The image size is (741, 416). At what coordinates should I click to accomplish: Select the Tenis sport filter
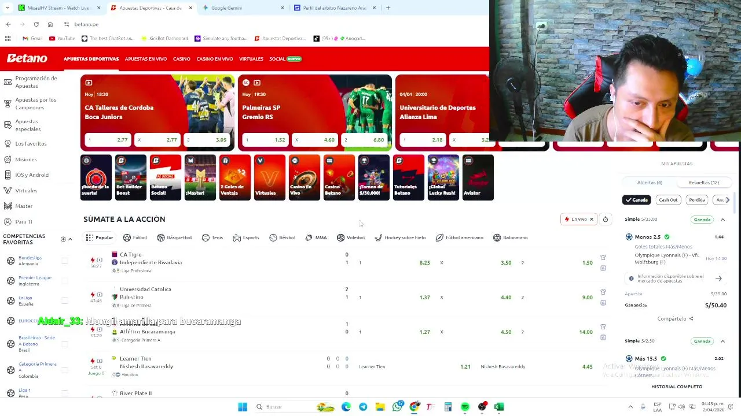click(212, 237)
